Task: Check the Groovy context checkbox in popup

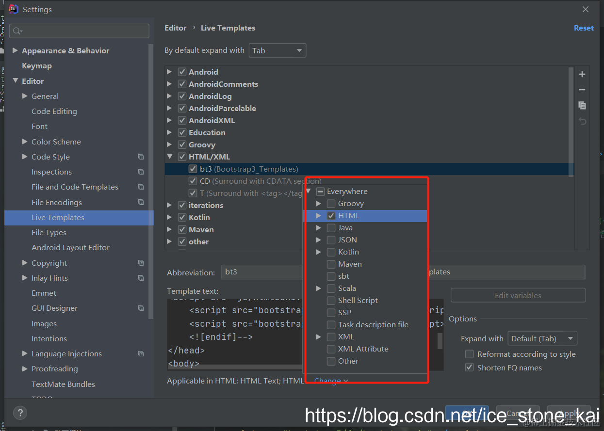Action: coord(331,204)
